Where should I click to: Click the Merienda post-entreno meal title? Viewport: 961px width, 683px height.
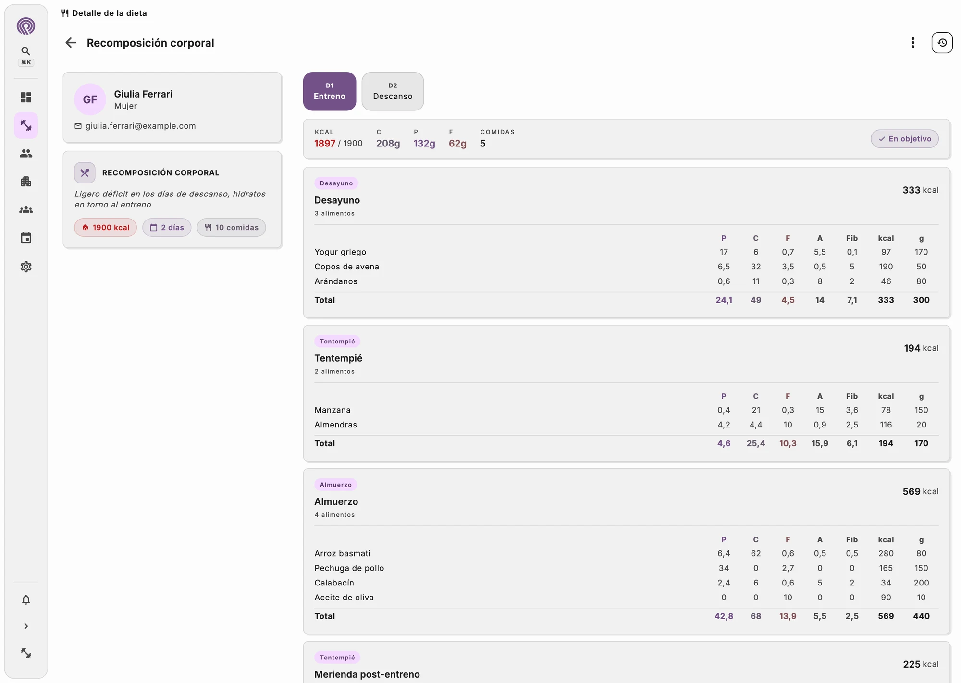click(x=367, y=674)
